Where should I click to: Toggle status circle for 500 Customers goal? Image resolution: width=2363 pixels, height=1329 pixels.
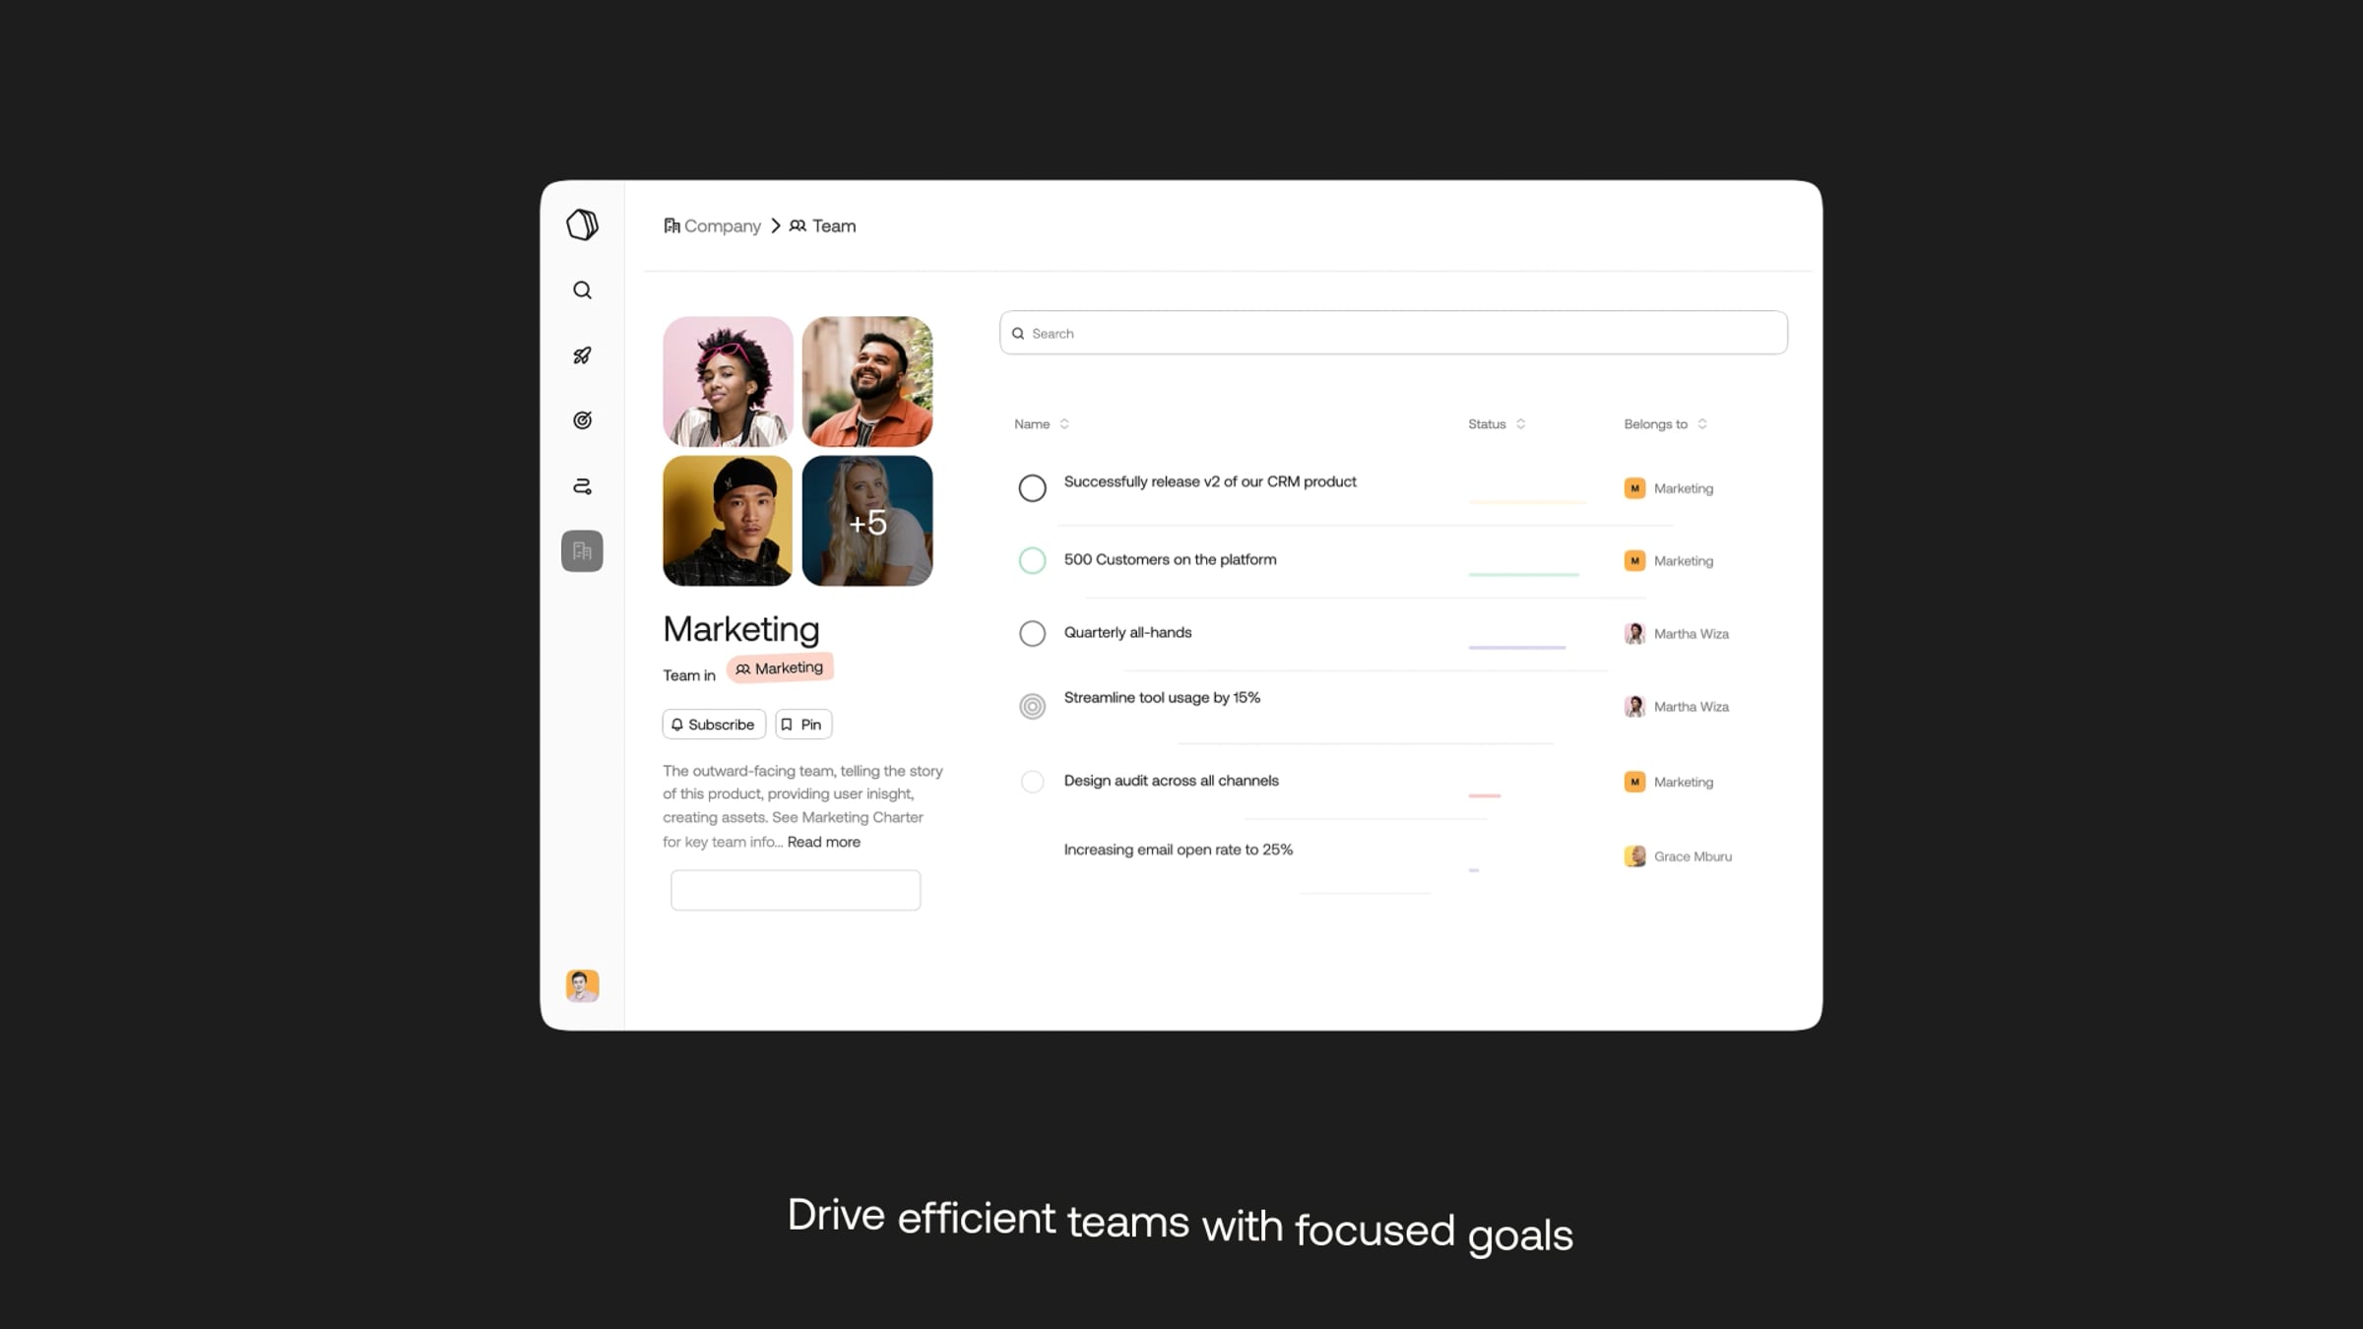(1032, 561)
